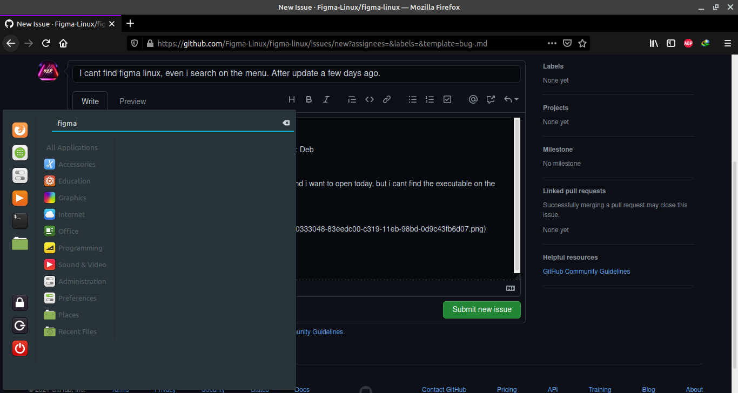The width and height of the screenshot is (738, 393).
Task: Add a link using the chain icon
Action: tap(387, 99)
